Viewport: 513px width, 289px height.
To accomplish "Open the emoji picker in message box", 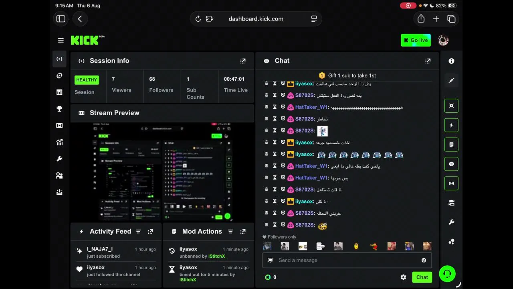I will [424, 260].
